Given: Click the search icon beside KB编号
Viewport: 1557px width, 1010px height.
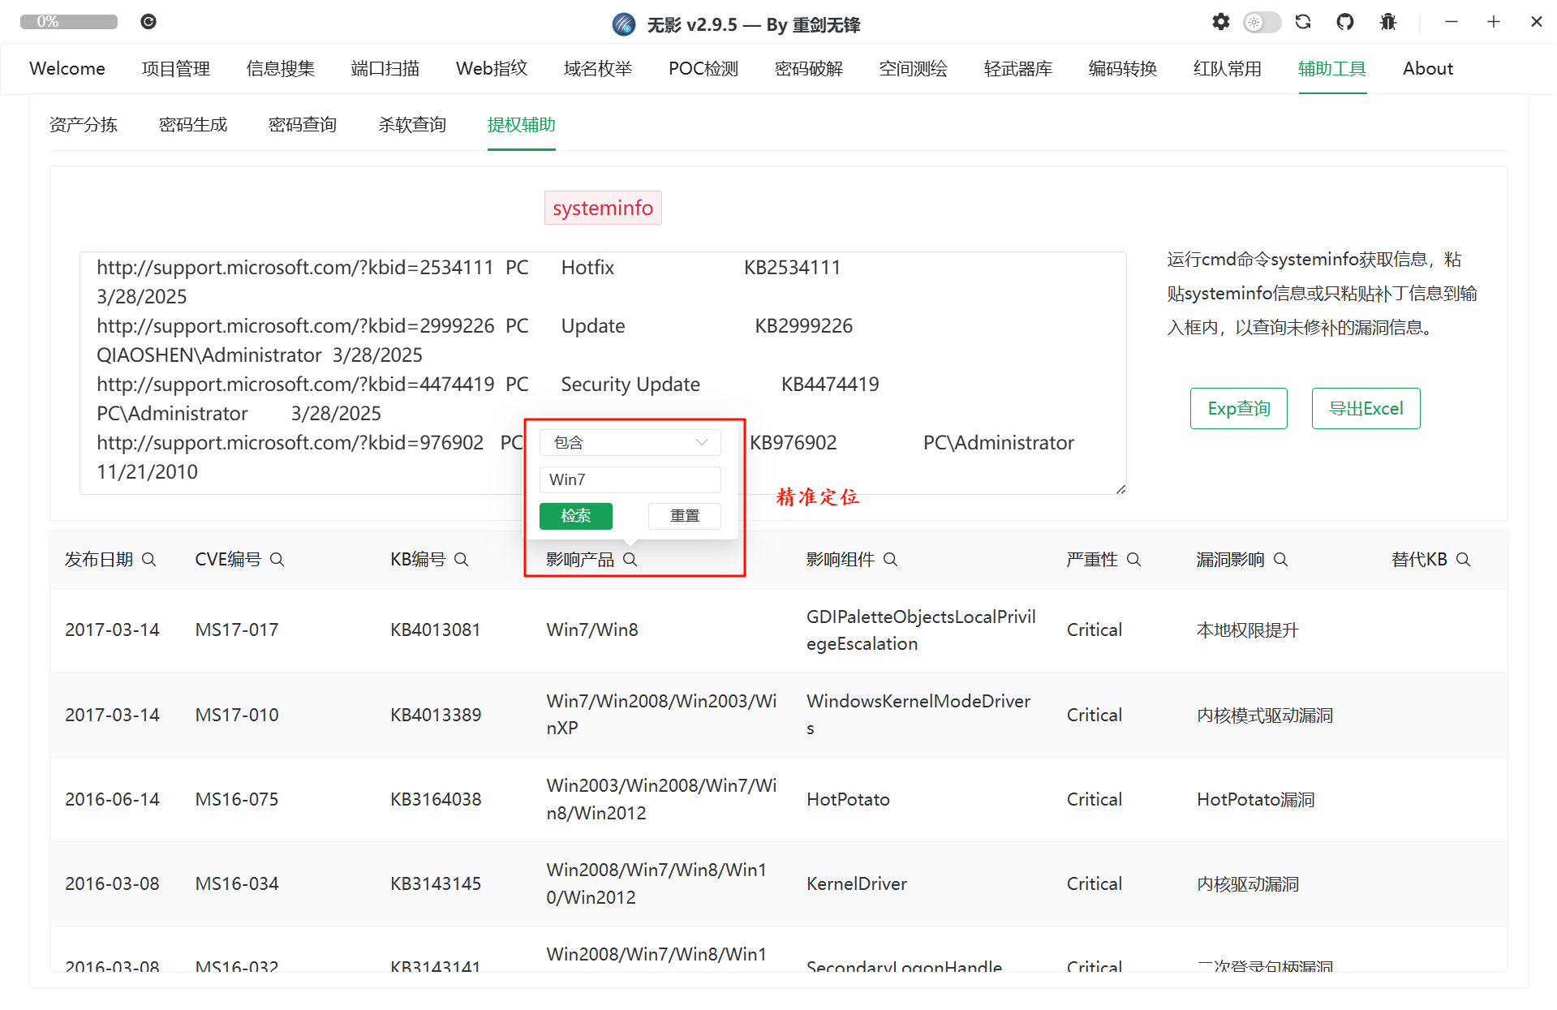Looking at the screenshot, I should coord(462,560).
